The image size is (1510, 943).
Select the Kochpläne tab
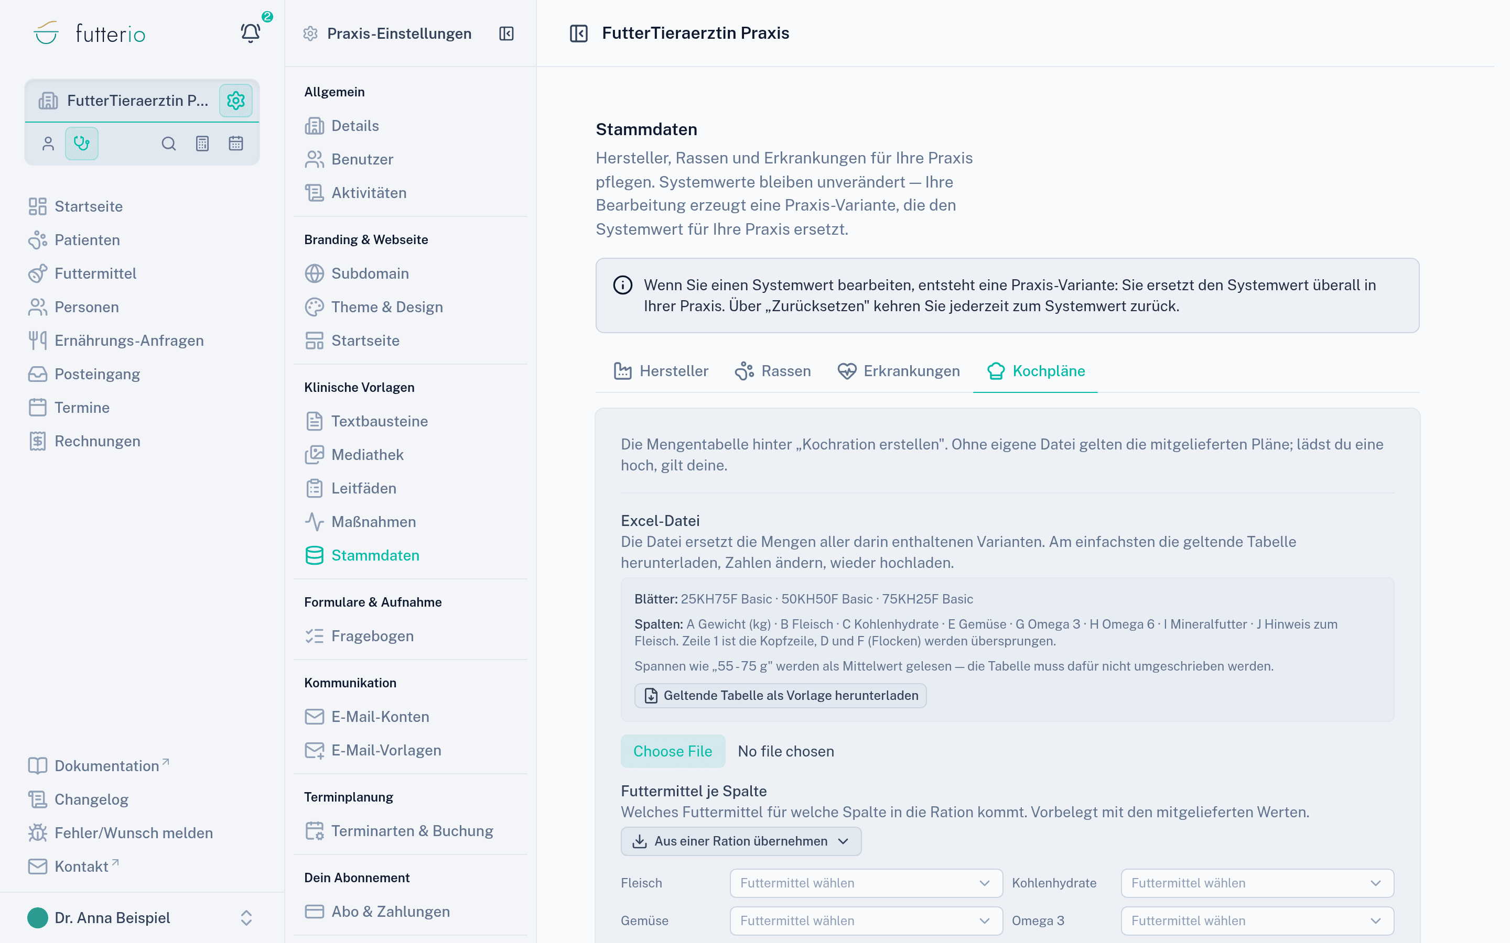(x=1036, y=371)
